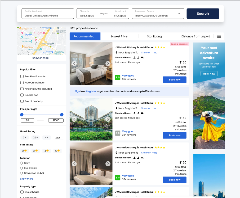Image resolution: width=240 pixels, height=198 pixels.
Task: Click the Destination/Hotel input field
Action: point(48,14)
